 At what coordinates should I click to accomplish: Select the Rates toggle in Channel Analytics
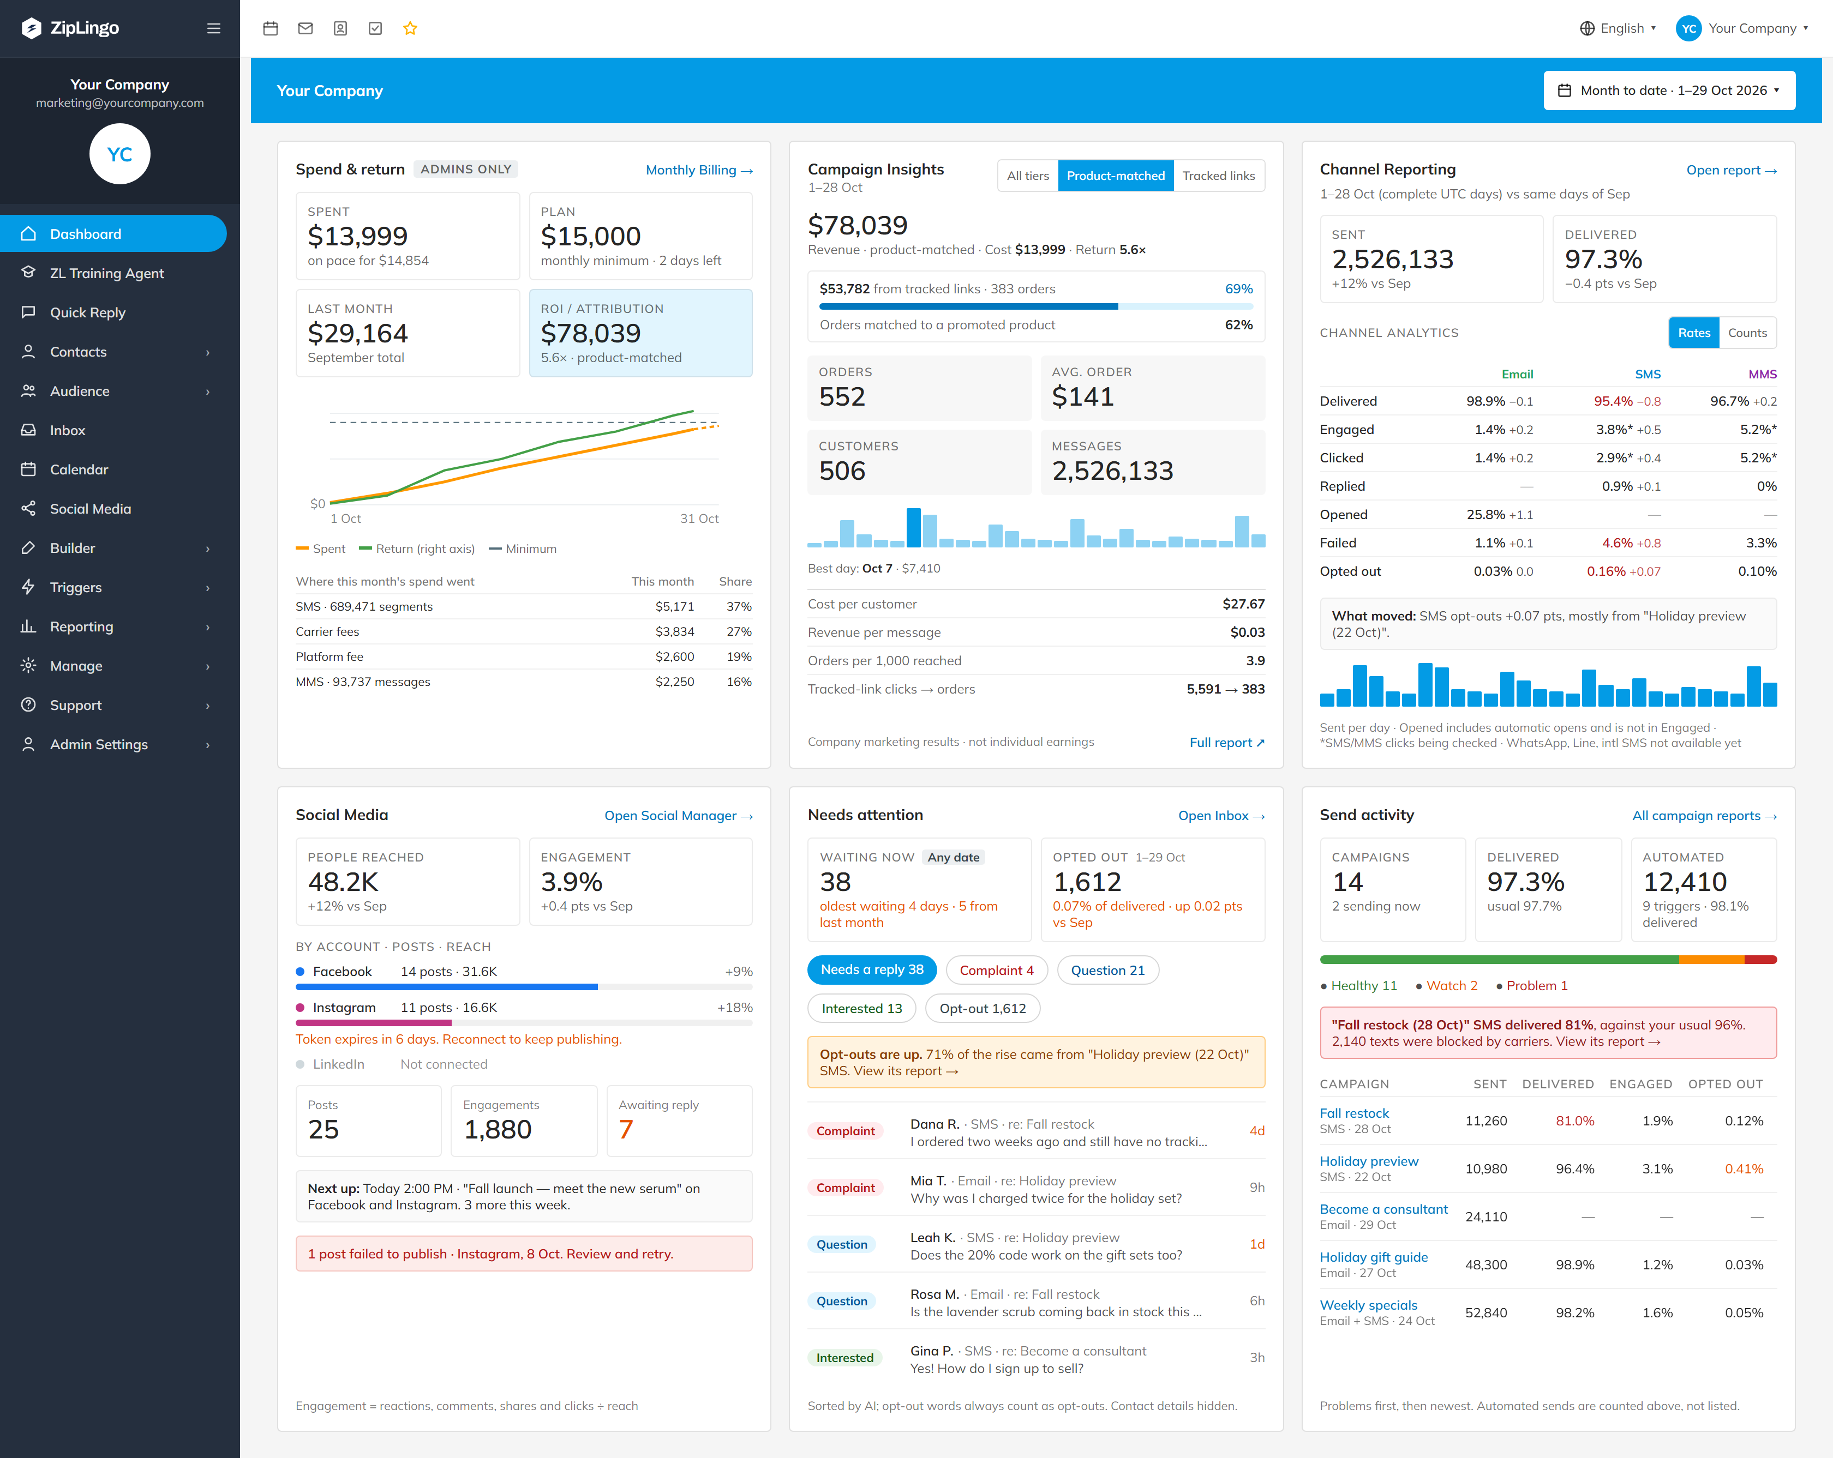coord(1693,333)
